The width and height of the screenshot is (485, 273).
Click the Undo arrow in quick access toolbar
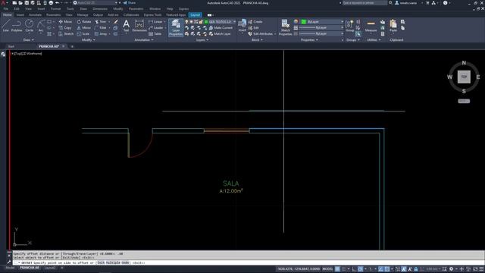(x=58, y=3)
